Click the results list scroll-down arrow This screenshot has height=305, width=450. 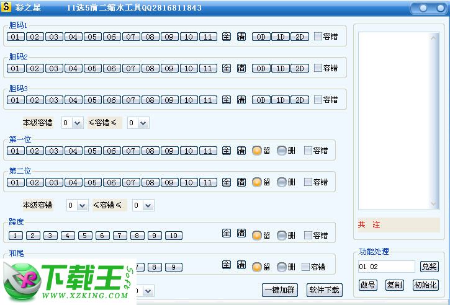click(x=434, y=204)
